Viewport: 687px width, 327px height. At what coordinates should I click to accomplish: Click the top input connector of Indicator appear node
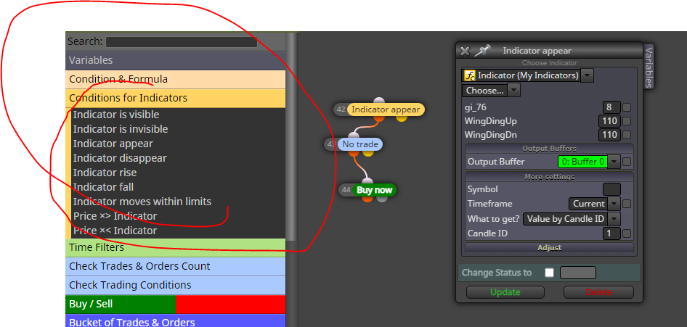[379, 102]
